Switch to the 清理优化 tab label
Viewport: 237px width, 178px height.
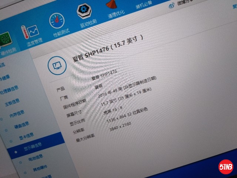(116, 14)
